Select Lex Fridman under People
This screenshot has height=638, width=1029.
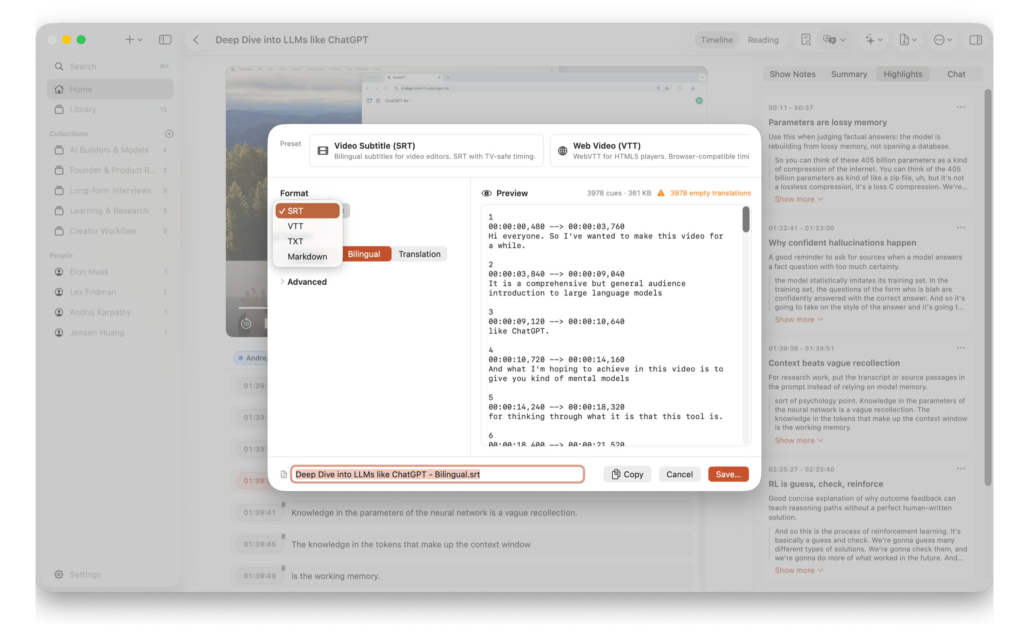coord(110,292)
